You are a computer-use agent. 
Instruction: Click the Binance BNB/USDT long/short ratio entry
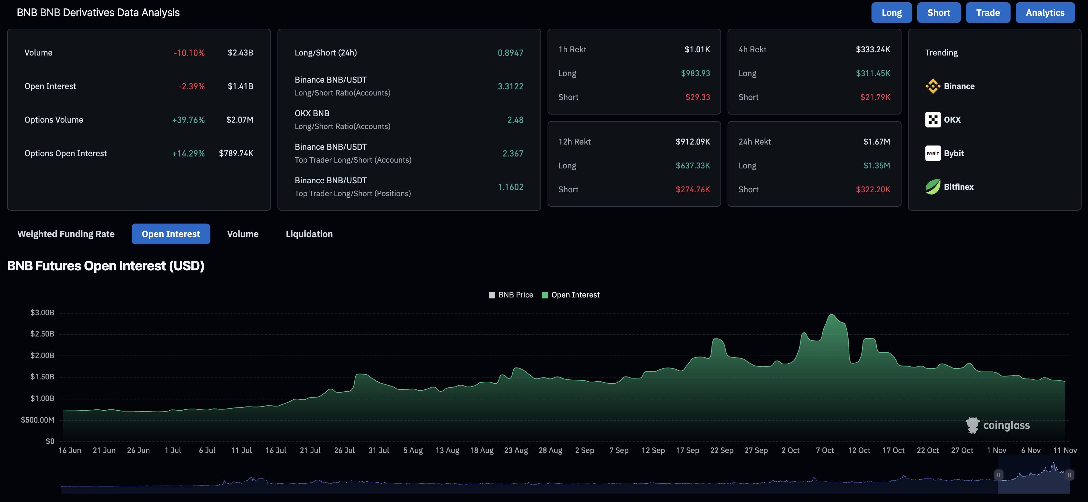click(343, 85)
